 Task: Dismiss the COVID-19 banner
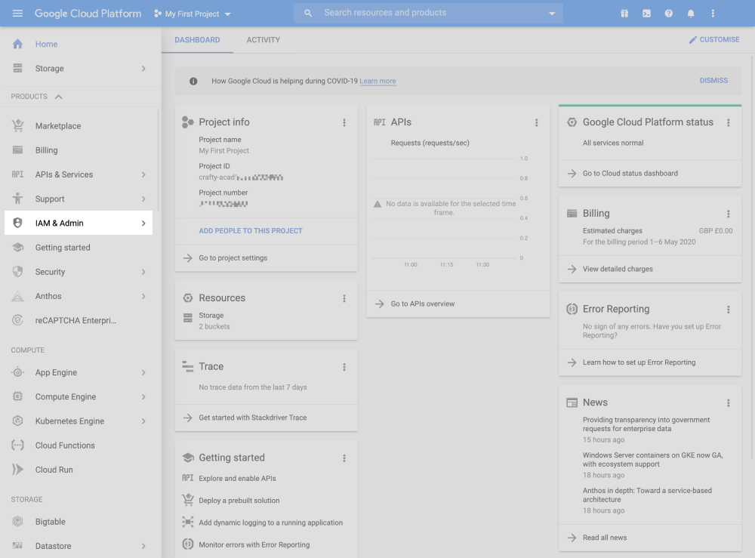[x=713, y=80]
